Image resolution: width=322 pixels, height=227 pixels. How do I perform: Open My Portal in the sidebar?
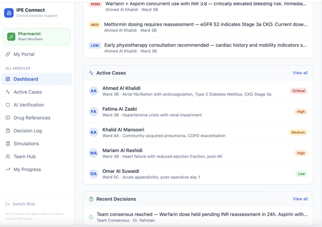click(36, 54)
